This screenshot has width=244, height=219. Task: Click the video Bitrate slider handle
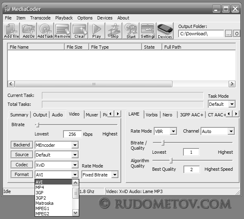tap(37, 125)
